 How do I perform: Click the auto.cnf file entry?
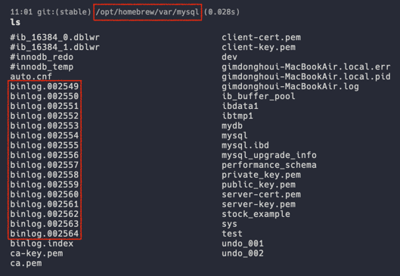pos(31,76)
